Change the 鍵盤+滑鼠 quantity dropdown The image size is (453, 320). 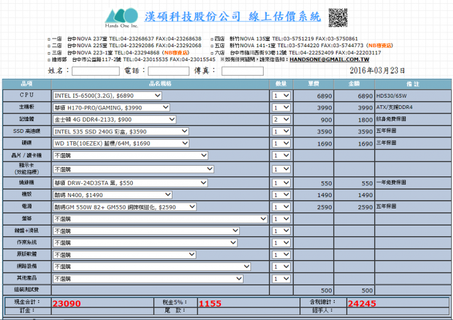pyautogui.click(x=281, y=231)
